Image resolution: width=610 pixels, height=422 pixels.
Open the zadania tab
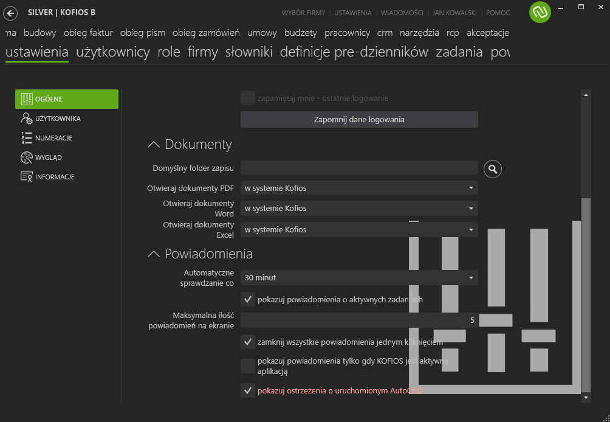pyautogui.click(x=459, y=52)
